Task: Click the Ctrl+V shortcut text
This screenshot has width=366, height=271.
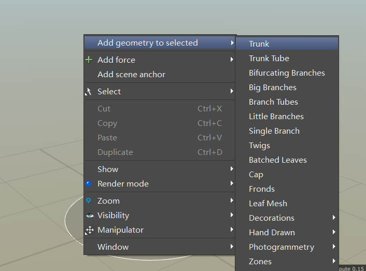Action: tap(209, 138)
